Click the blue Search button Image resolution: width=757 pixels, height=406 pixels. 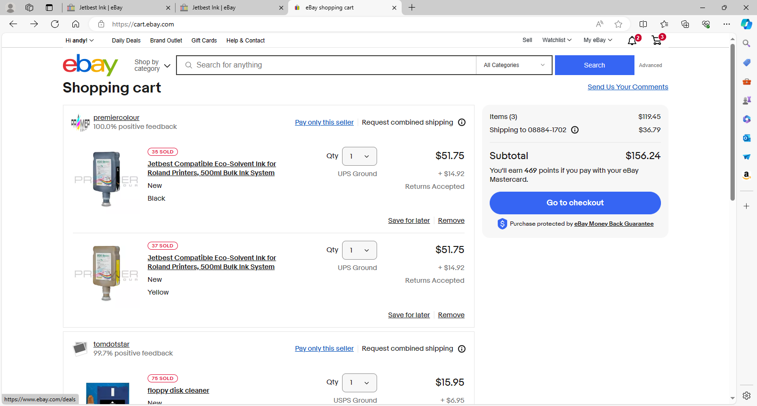pyautogui.click(x=594, y=65)
